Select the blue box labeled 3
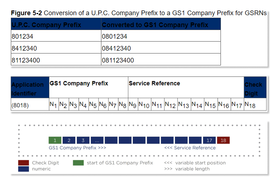 click(83, 140)
